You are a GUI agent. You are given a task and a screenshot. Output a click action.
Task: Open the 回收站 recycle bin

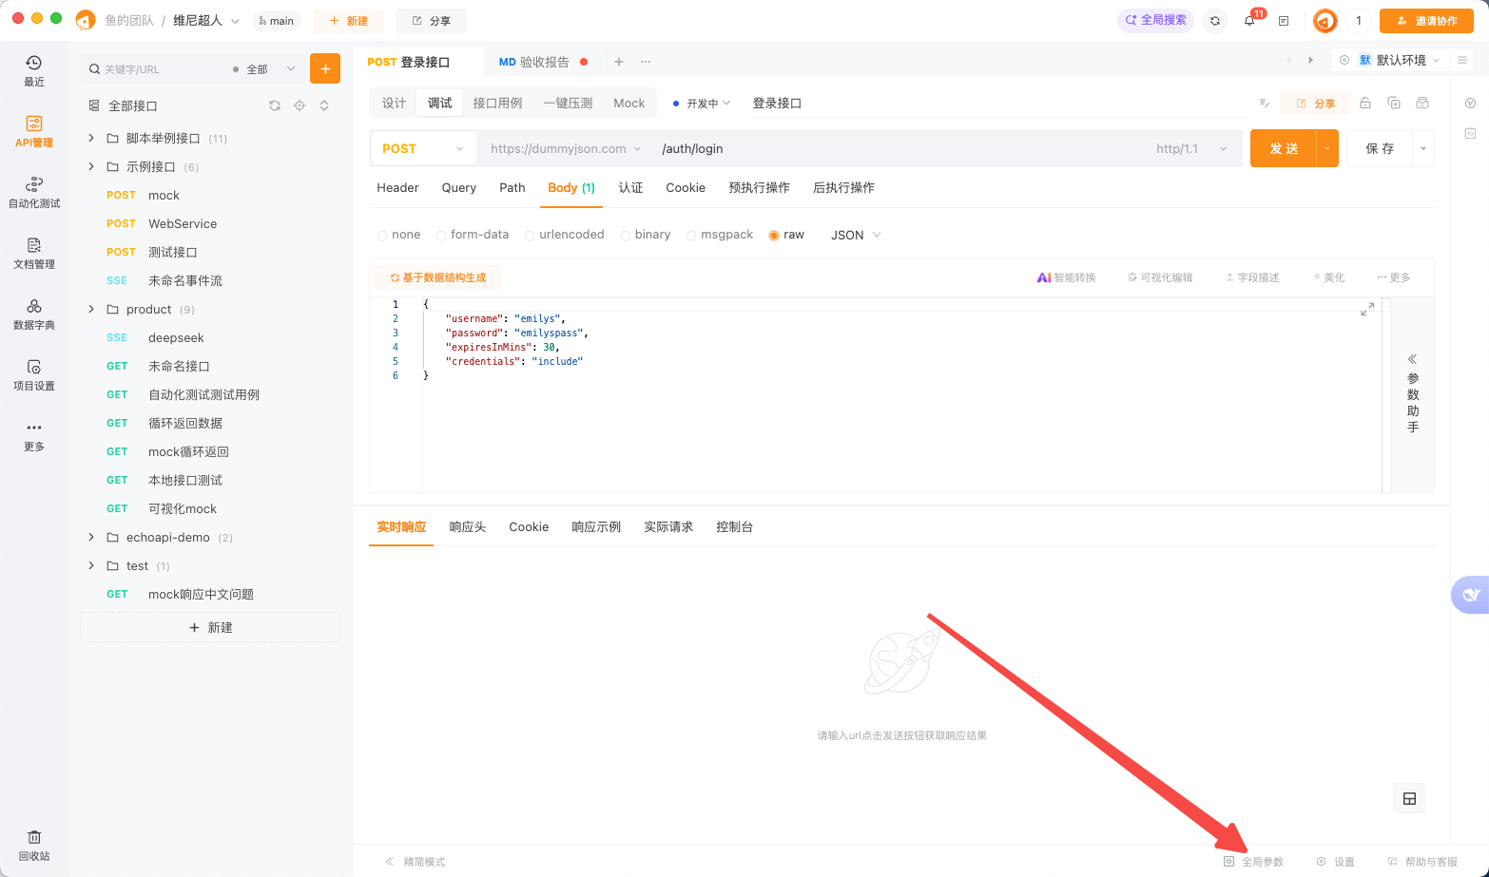pos(34,846)
